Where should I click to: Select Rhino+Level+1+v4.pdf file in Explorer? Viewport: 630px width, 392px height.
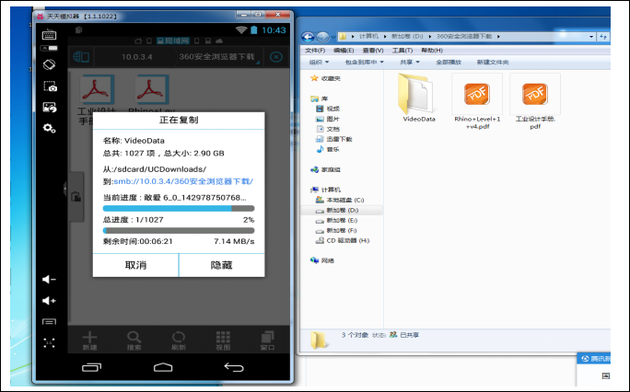[x=477, y=102]
